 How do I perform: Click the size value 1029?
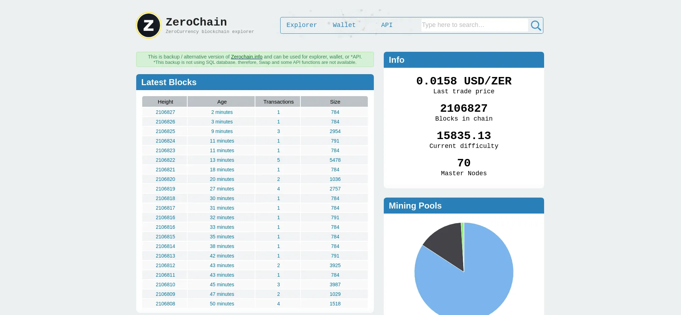[x=335, y=294]
